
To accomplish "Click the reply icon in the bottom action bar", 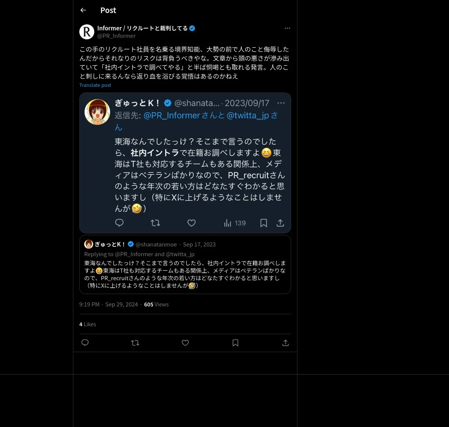I will (85, 343).
